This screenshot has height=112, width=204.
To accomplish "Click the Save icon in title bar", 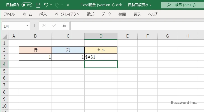I will click(x=38, y=5).
